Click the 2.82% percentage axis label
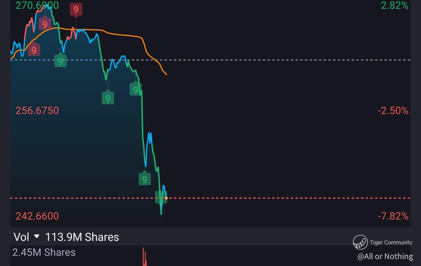 click(395, 5)
